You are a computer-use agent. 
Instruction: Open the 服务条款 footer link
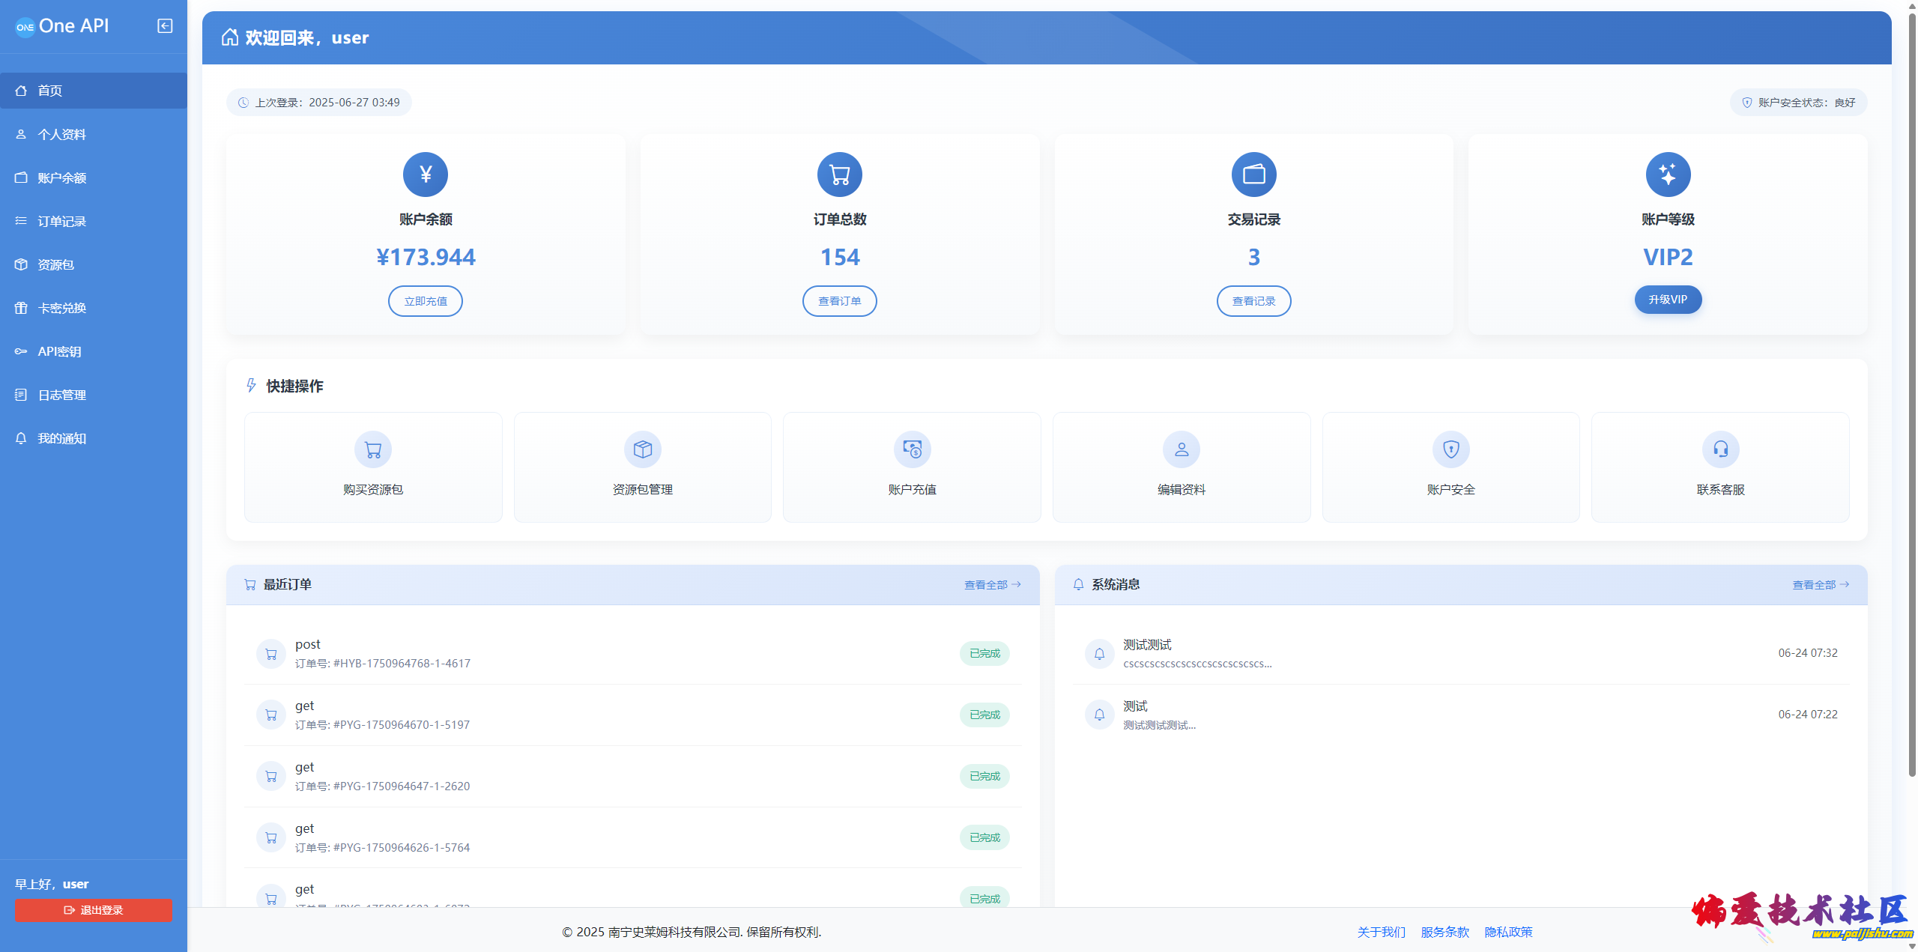[x=1444, y=933]
